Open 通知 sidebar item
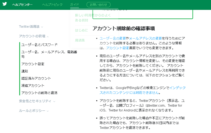Screen dimensions: 211x133 click(x=25, y=71)
